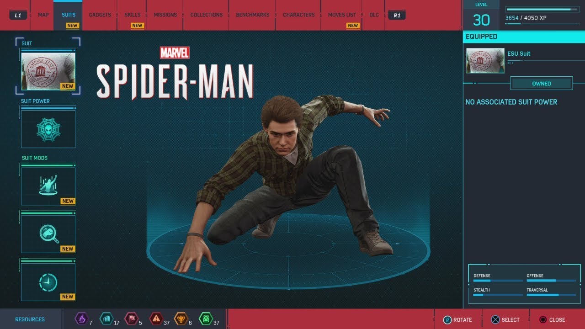This screenshot has height=329, width=585.
Task: Click the Traversal stat bar
Action: click(551, 295)
